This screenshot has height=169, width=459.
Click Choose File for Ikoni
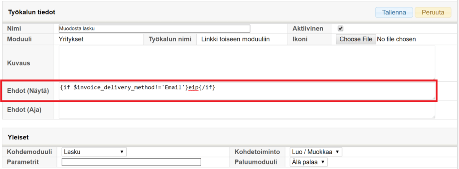click(355, 39)
